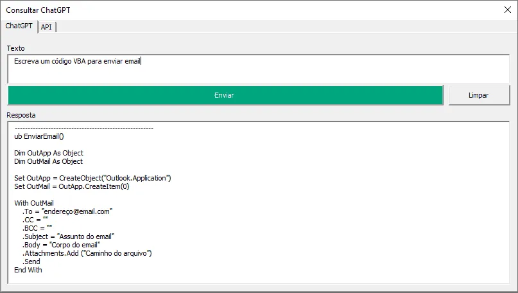Click the '.Body = Corpo do email' line
This screenshot has height=293, width=518.
[61, 245]
